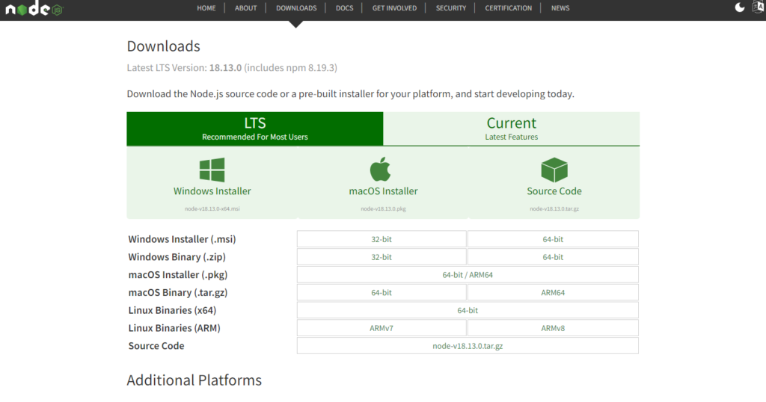Go to DOWNLOADS in navigation

(296, 7)
